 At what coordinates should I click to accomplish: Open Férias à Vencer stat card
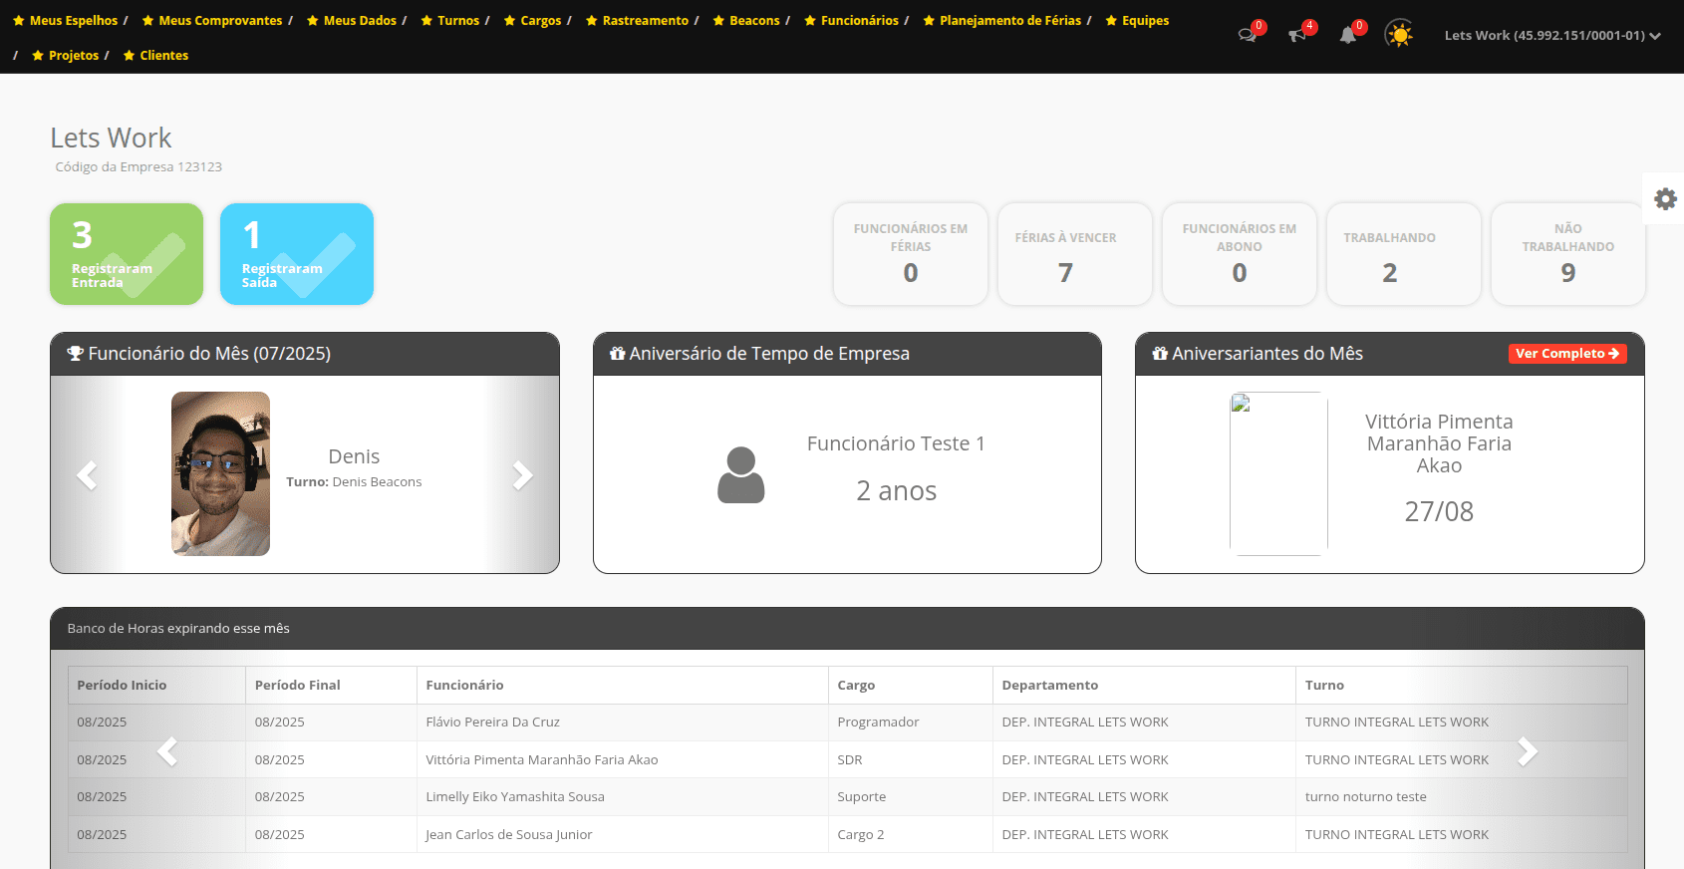point(1075,254)
